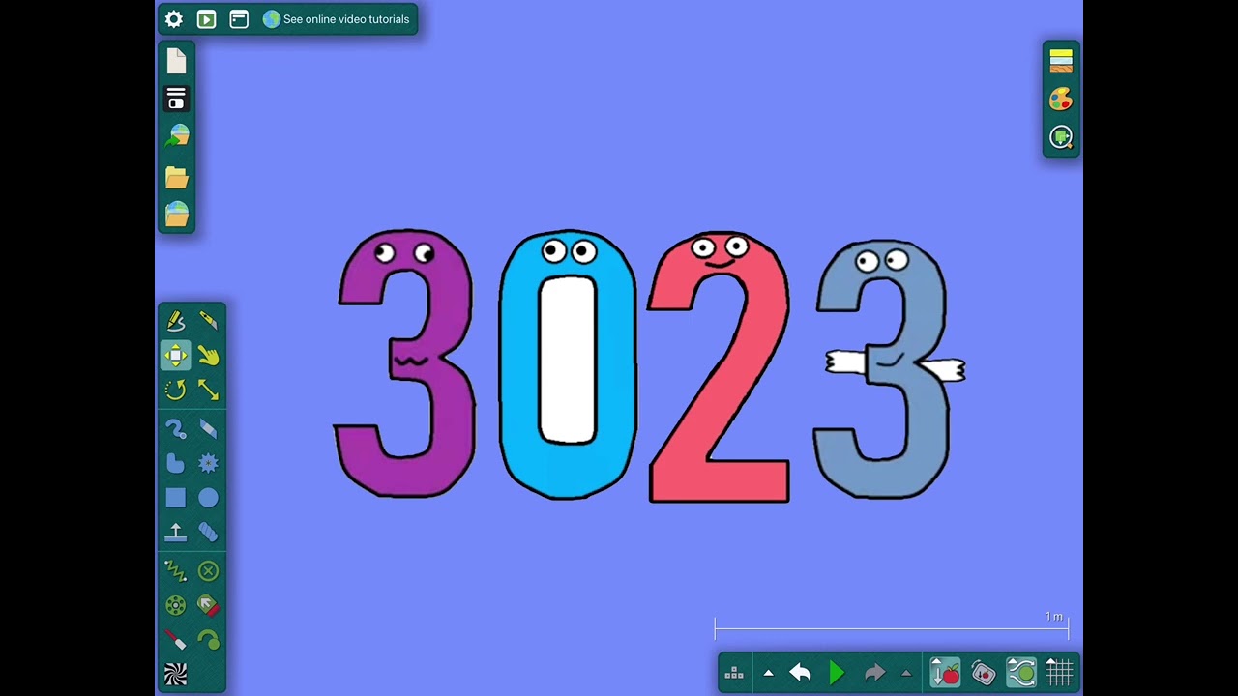The height and width of the screenshot is (696, 1238).
Task: Select the Knife tool
Action: point(208,321)
